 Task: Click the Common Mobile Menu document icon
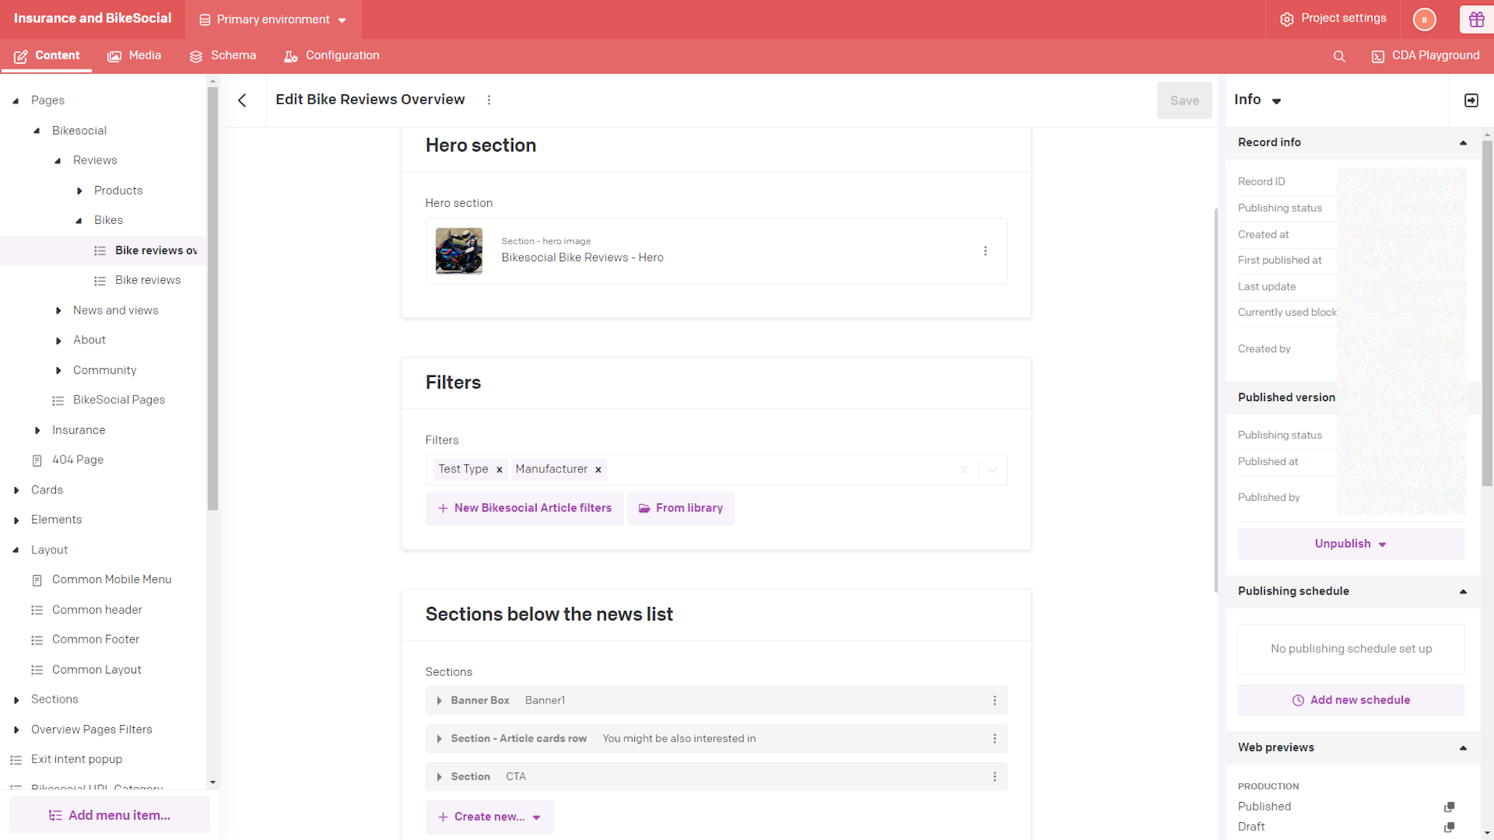coord(37,580)
